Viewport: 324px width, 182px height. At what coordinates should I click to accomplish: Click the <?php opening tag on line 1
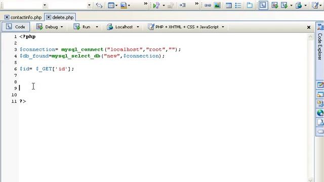point(27,37)
